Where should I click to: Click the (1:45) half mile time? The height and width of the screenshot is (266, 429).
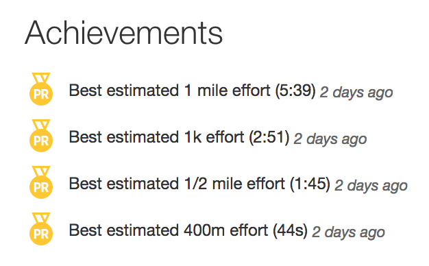pyautogui.click(x=310, y=184)
